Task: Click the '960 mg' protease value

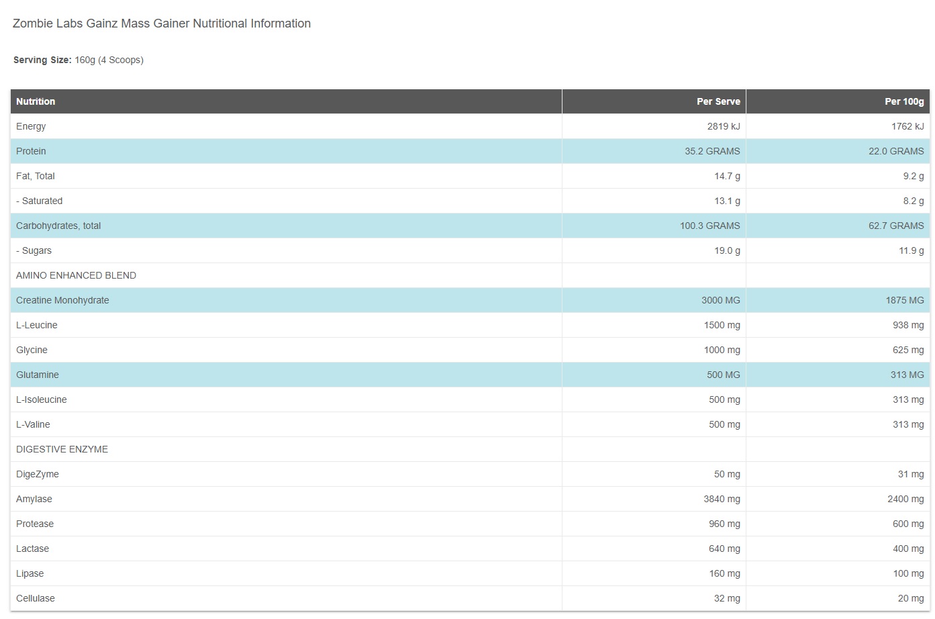Action: (725, 524)
